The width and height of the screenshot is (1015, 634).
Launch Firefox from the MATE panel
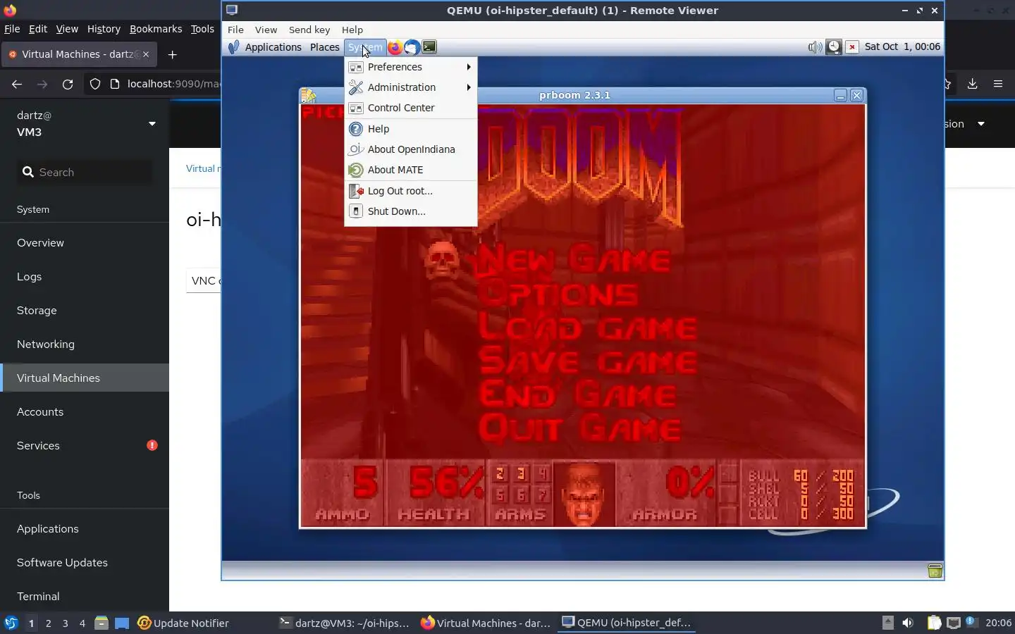click(x=395, y=47)
